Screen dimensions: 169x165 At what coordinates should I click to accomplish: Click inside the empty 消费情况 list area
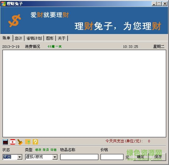click(84, 94)
